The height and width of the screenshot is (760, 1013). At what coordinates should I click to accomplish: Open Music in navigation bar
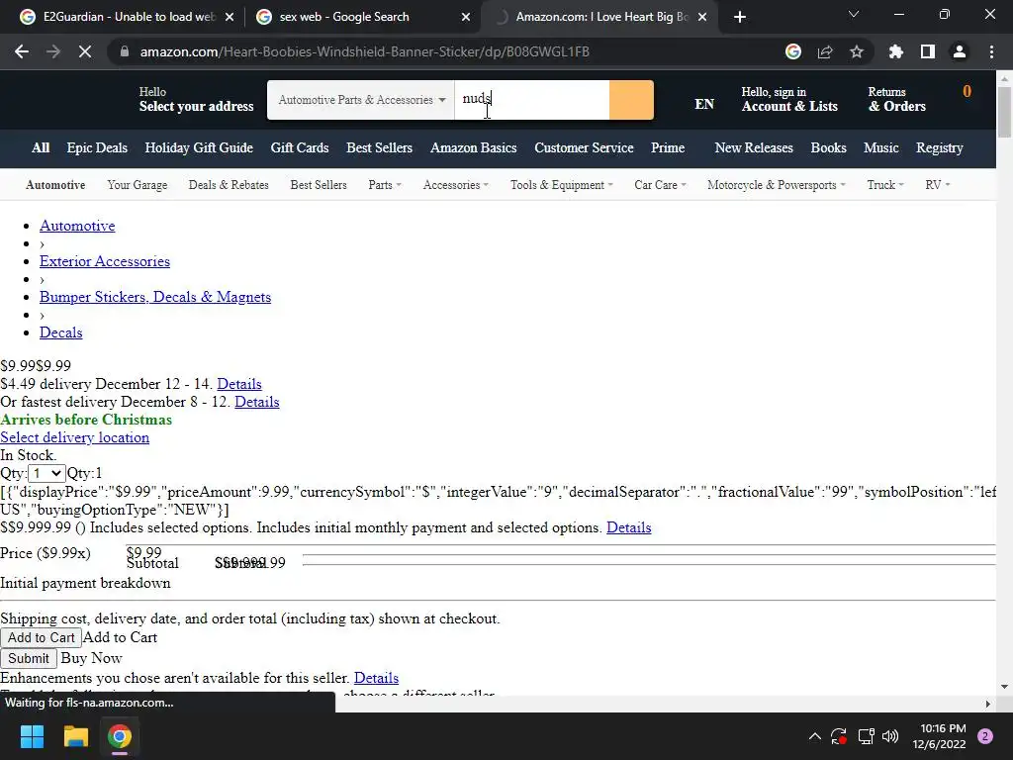point(881,148)
